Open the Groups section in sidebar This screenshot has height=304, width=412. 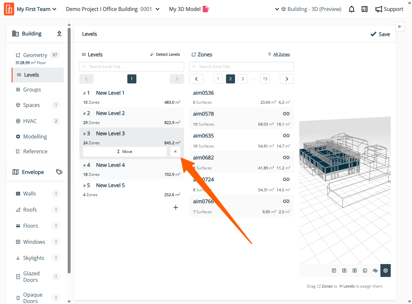[32, 90]
